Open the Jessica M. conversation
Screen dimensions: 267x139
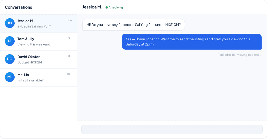39,23
